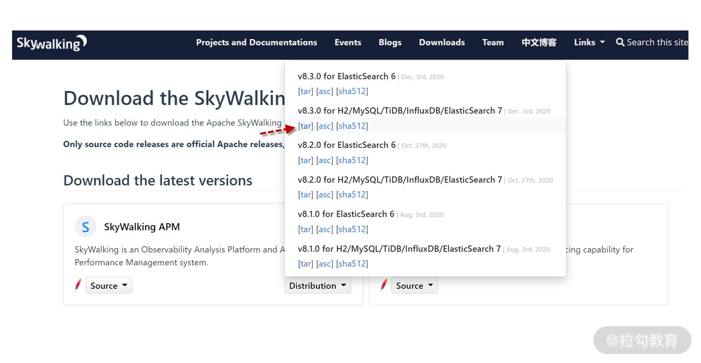
Task: Click the 'SkyWalking APM' card title
Action: pyautogui.click(x=142, y=227)
